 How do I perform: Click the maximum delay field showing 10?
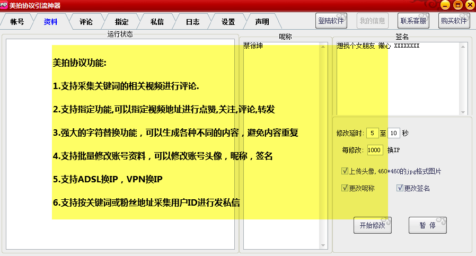coord(394,133)
